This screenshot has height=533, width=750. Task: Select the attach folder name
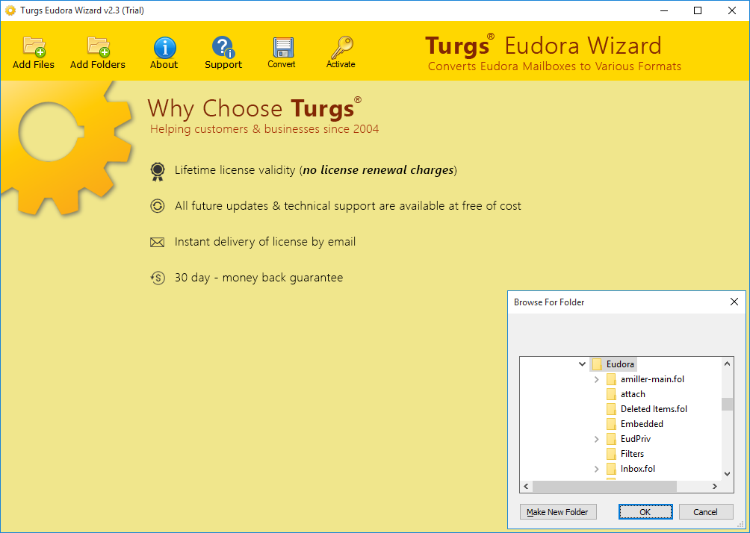633,394
